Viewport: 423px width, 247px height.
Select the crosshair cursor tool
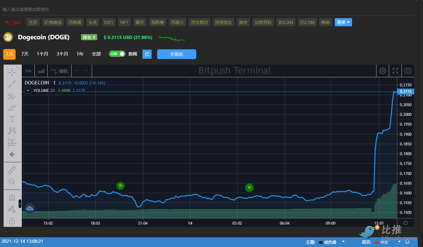click(12, 72)
